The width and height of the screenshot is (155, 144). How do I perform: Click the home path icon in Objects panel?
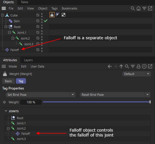click(139, 8)
